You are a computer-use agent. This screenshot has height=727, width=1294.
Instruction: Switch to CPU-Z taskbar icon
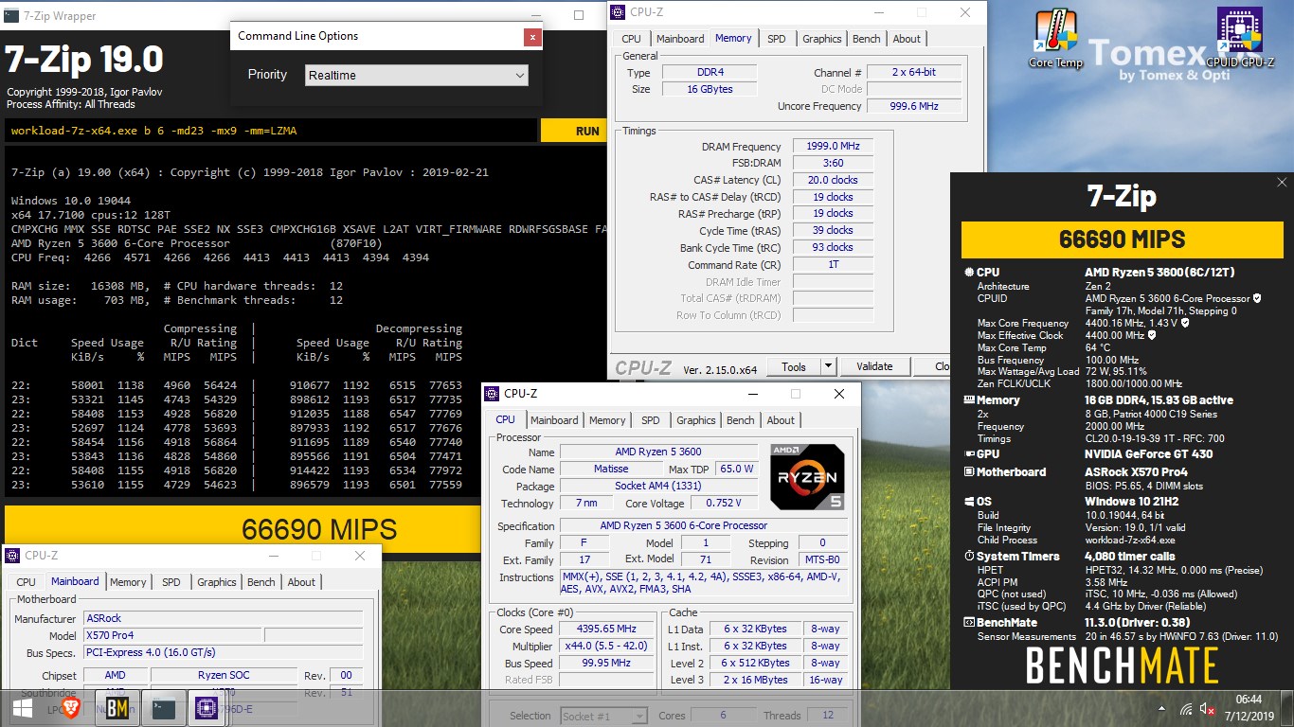pos(207,708)
